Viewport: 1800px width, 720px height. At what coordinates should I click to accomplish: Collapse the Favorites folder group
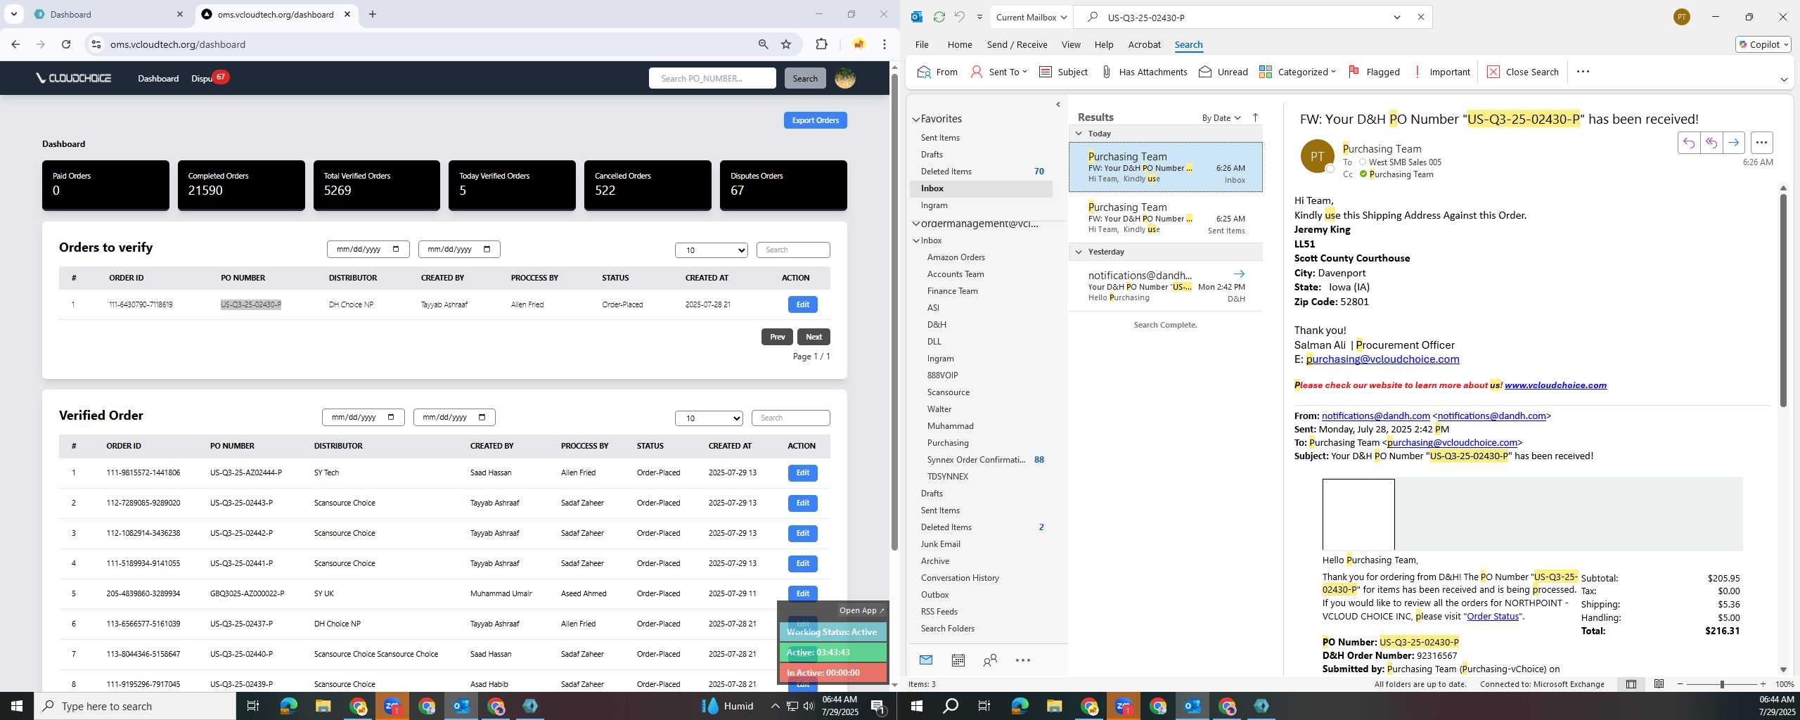pos(916,120)
